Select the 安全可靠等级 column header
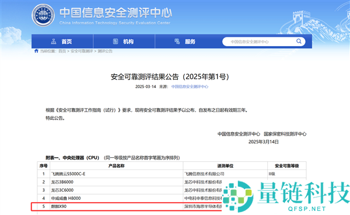Screen dimensions: 350x215 (287, 166)
